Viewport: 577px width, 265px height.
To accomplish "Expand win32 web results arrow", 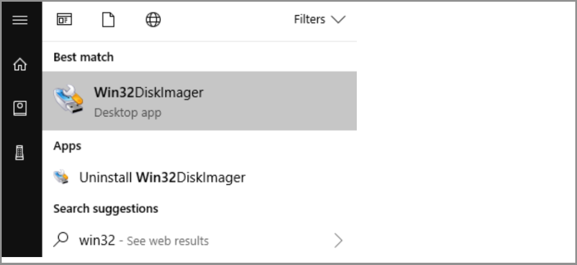I will (x=339, y=241).
